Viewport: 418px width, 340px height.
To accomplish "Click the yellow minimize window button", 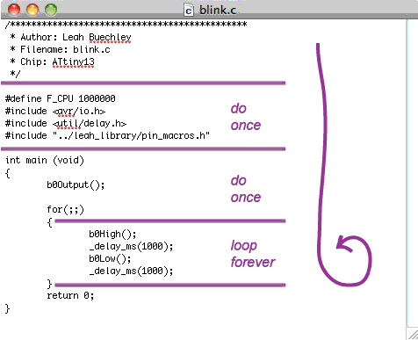I will pos(32,10).
